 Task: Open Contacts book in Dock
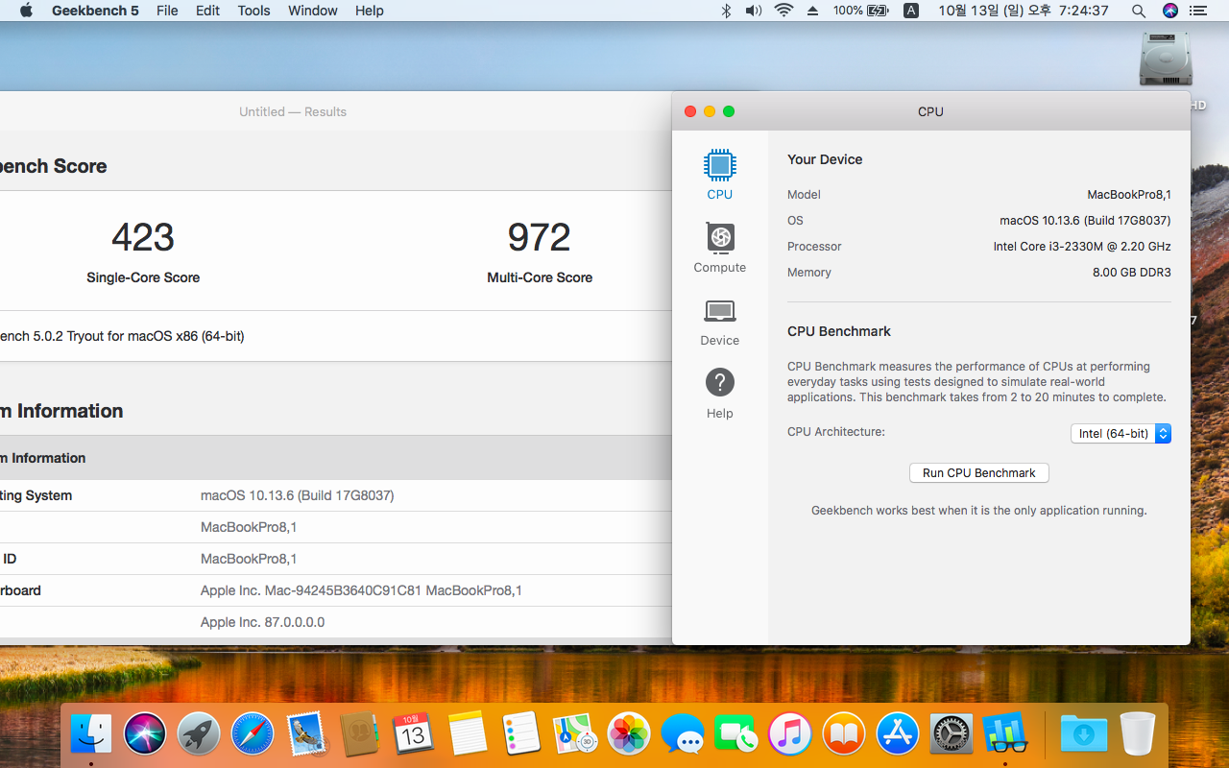[x=360, y=735]
